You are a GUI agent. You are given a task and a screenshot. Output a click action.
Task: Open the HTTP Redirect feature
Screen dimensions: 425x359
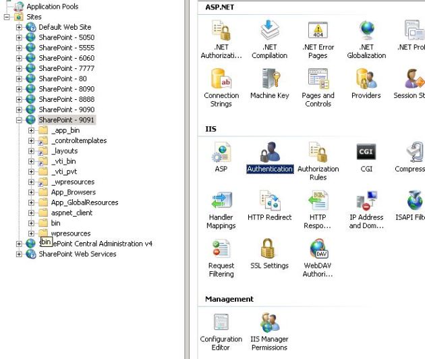(269, 206)
